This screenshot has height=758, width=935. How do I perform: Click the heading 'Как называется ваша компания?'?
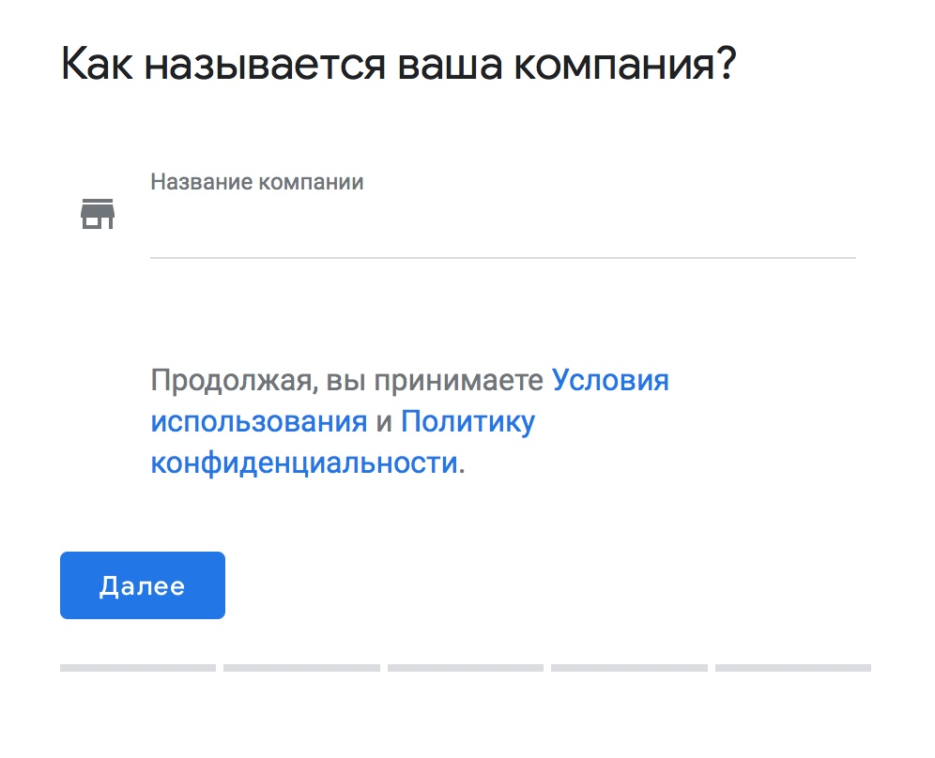point(398,66)
